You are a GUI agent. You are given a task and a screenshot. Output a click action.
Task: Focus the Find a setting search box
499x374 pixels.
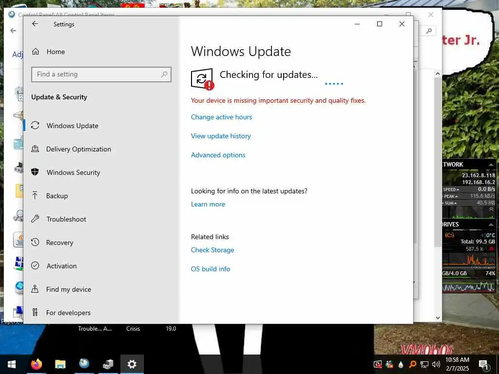click(x=101, y=75)
